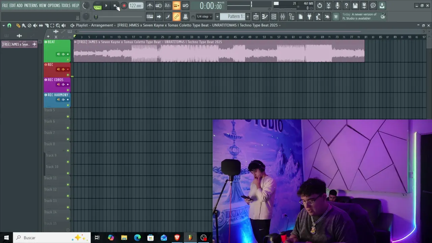The image size is (432, 243).
Task: Save the project with the floppy icon
Action: [355, 5]
